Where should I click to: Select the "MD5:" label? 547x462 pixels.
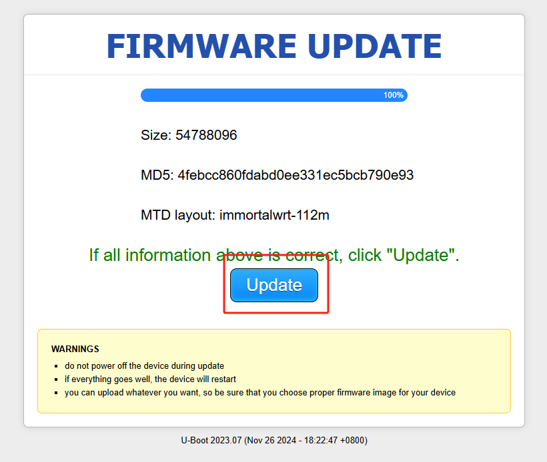click(x=157, y=175)
